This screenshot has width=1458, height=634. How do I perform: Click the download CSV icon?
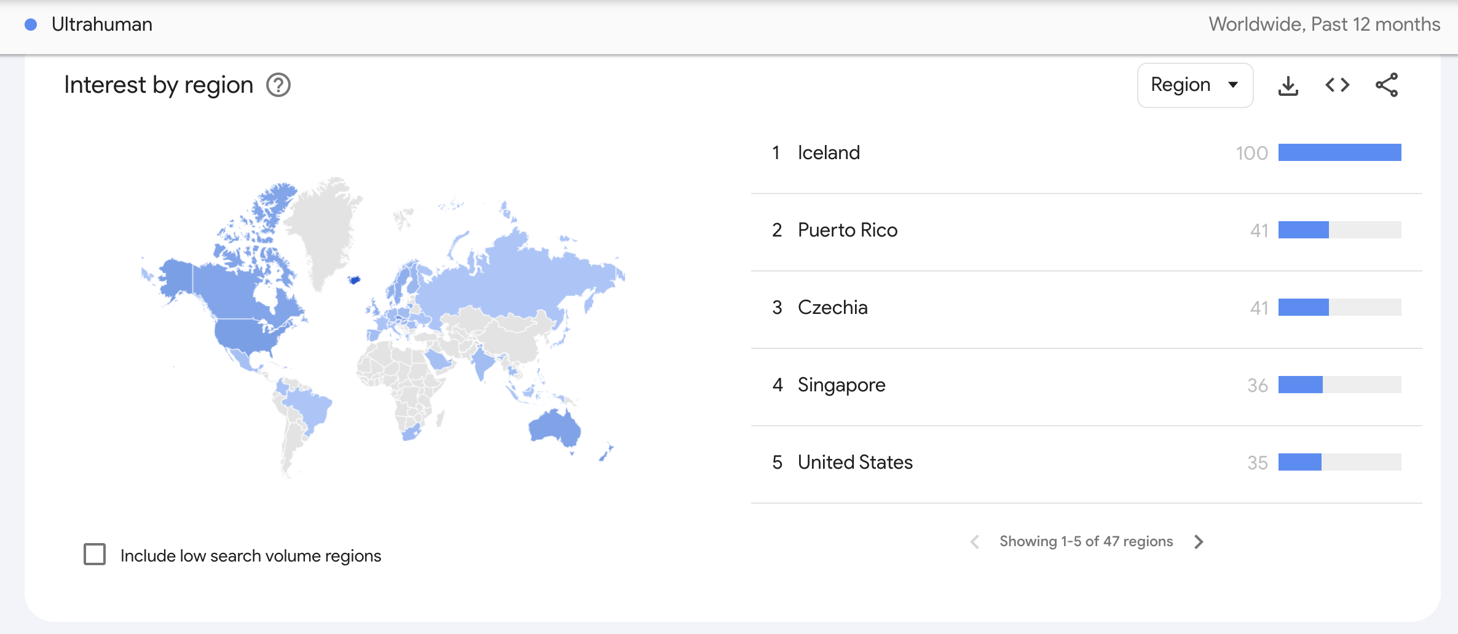[x=1288, y=86]
